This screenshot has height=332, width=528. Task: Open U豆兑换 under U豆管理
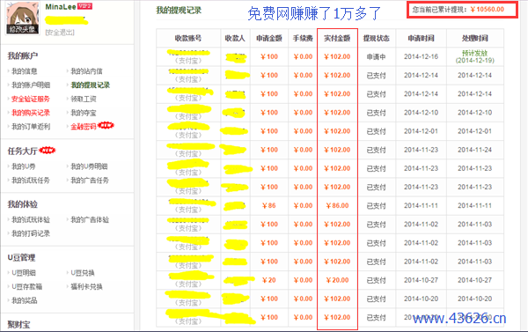click(83, 273)
